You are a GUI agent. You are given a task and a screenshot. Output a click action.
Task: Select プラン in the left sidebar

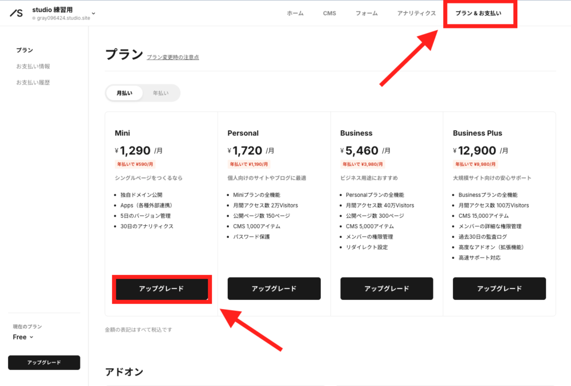(x=25, y=50)
